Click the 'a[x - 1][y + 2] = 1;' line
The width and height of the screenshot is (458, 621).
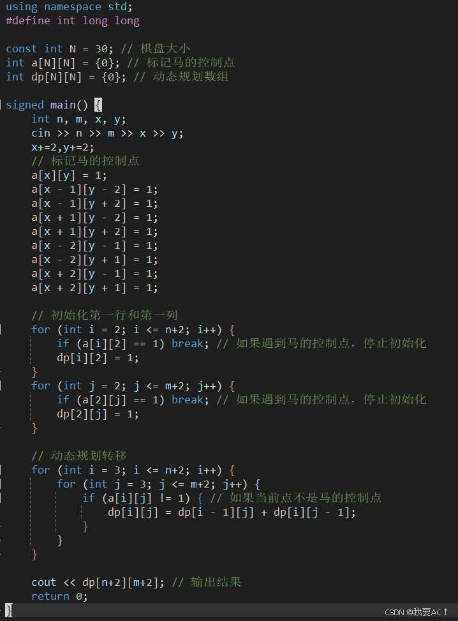point(94,203)
